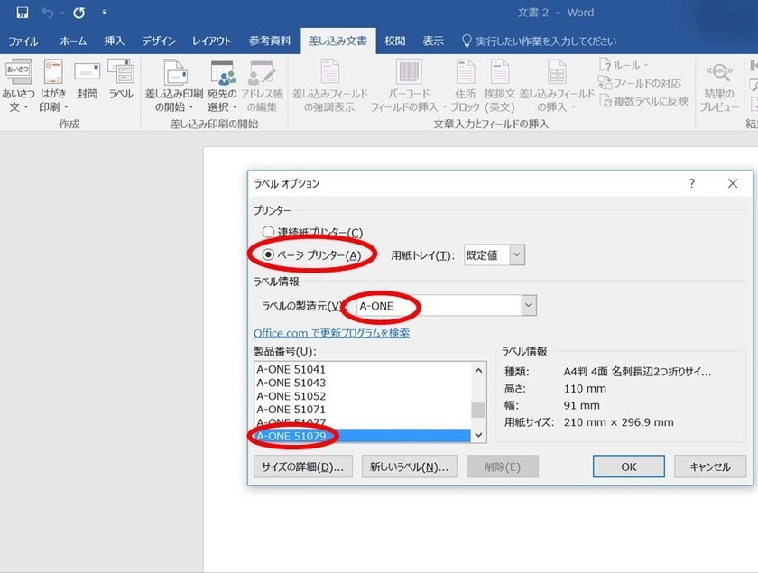This screenshot has width=758, height=573.
Task: Select the 連続紙プリンター radio button
Action: pyautogui.click(x=268, y=232)
